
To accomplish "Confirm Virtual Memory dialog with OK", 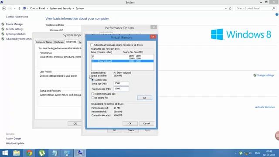I will pos(130,123).
